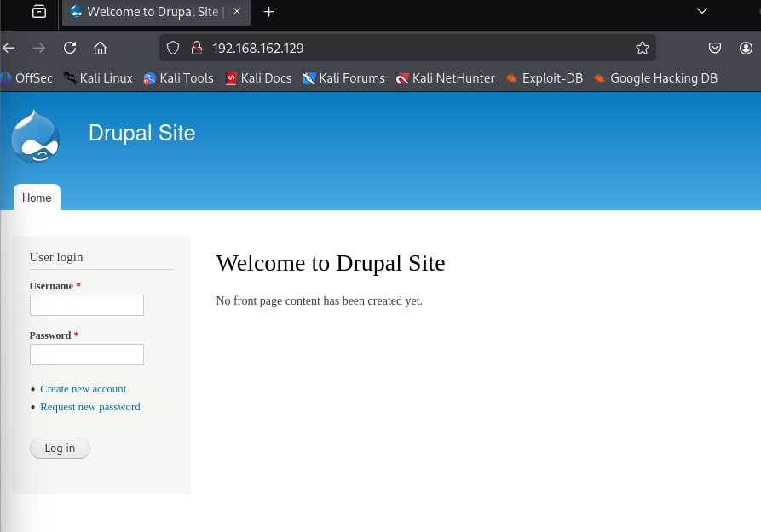Open the Exploit-DB bookmark
This screenshot has width=761, height=532.
pos(544,78)
